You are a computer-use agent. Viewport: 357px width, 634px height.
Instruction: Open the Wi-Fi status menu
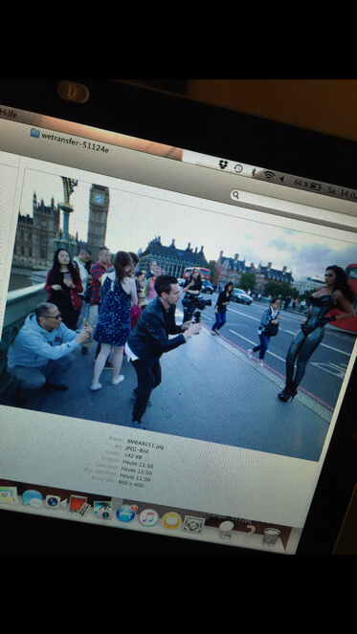click(269, 175)
